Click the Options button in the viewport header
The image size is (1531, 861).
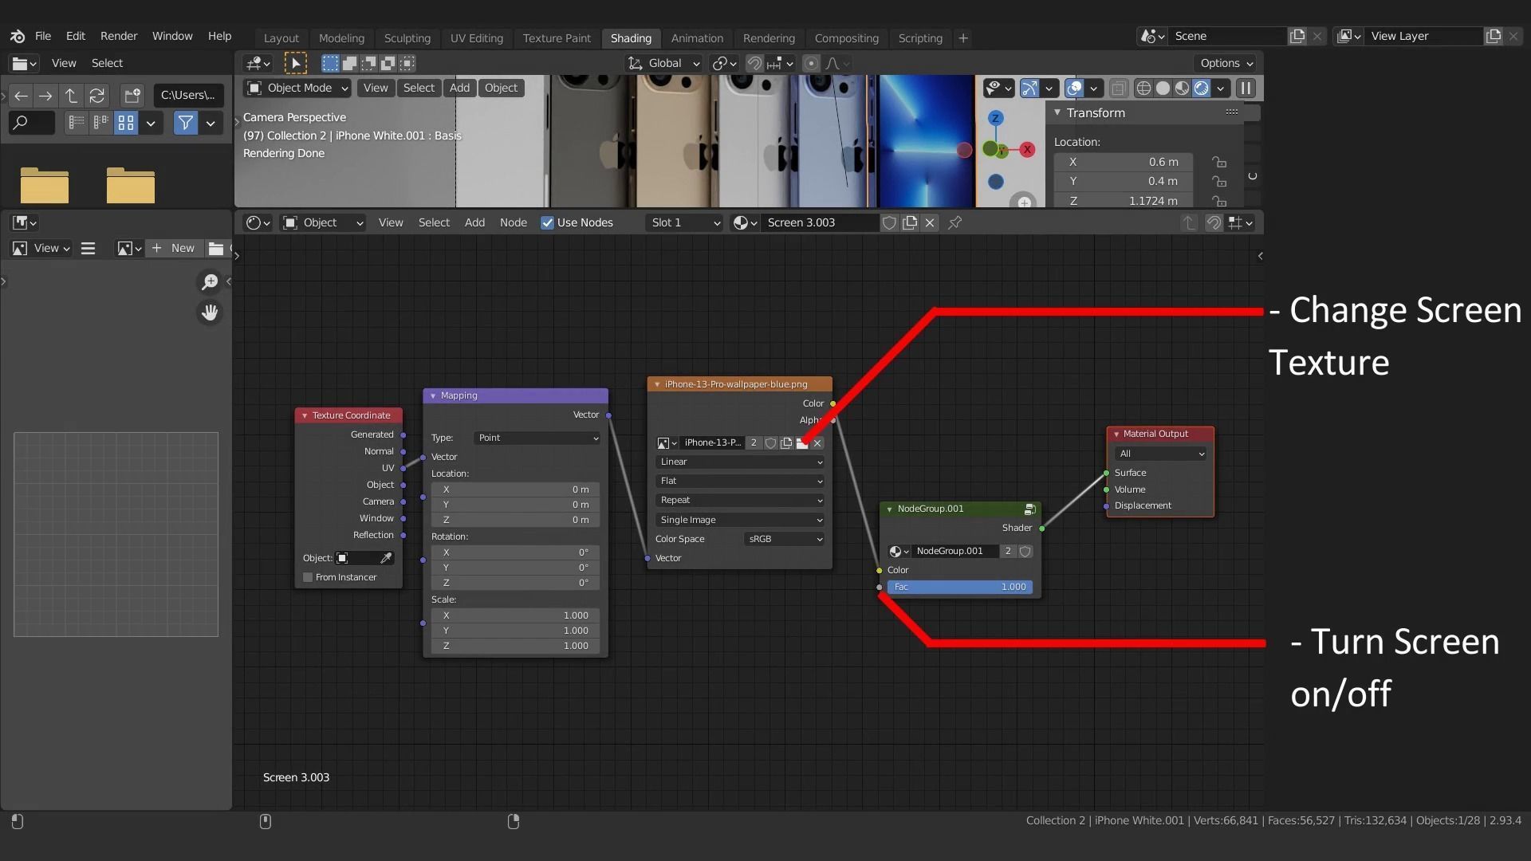[1226, 63]
